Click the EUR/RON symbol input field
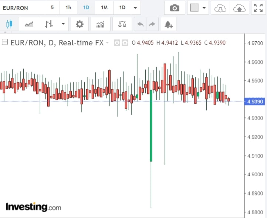This screenshot has width=267, height=218. [x=22, y=8]
